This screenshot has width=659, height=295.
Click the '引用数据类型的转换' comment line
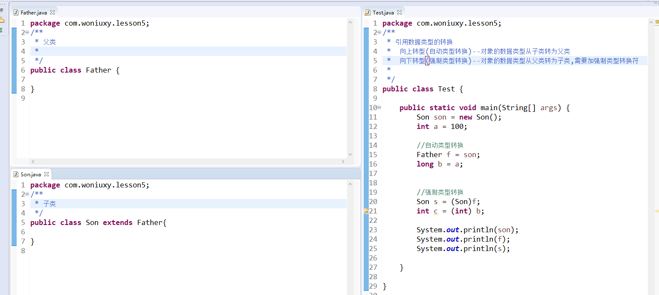pos(424,42)
